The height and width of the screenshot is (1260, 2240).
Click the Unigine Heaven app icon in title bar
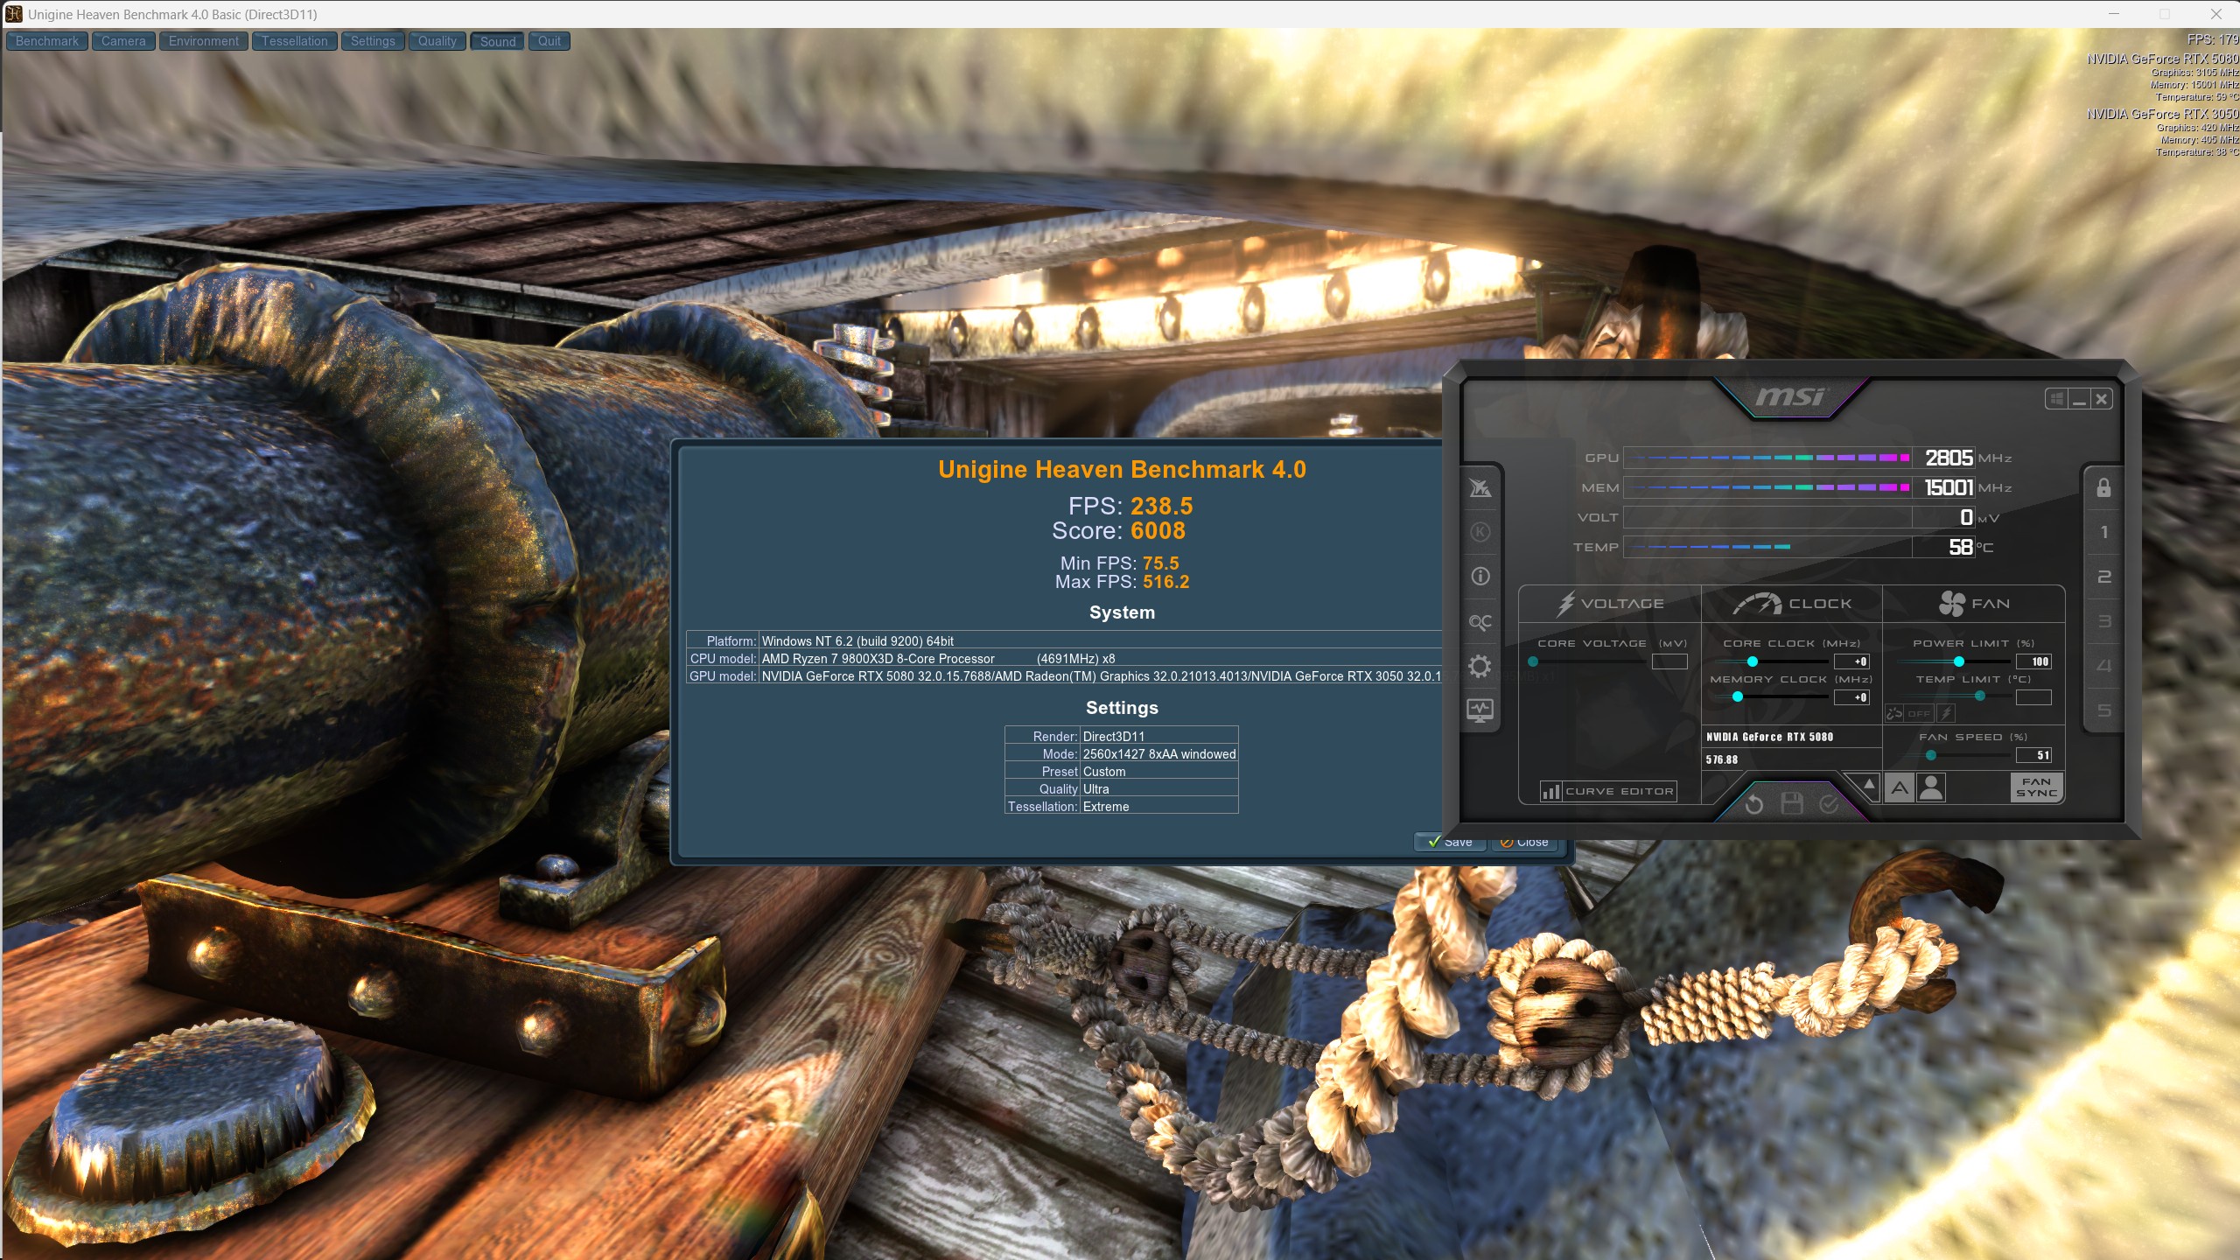coord(14,14)
